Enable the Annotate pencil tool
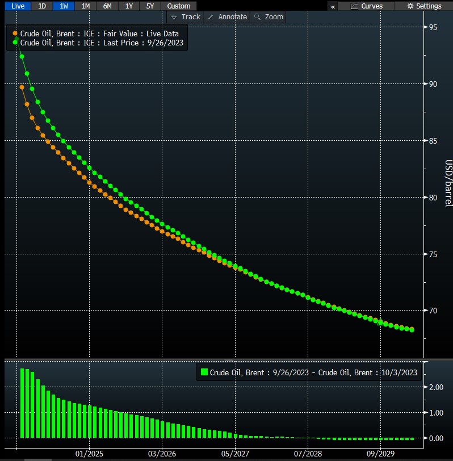 [227, 17]
